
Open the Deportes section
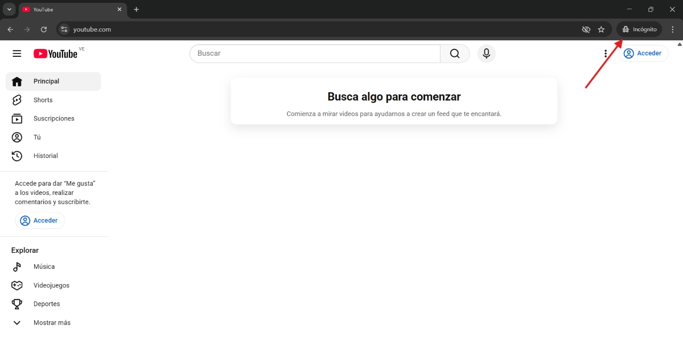point(47,303)
